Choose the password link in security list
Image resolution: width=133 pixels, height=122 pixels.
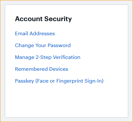point(43,45)
